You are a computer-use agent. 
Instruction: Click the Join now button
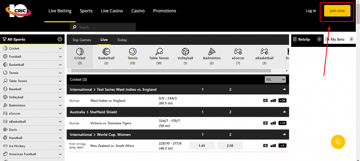click(x=337, y=11)
